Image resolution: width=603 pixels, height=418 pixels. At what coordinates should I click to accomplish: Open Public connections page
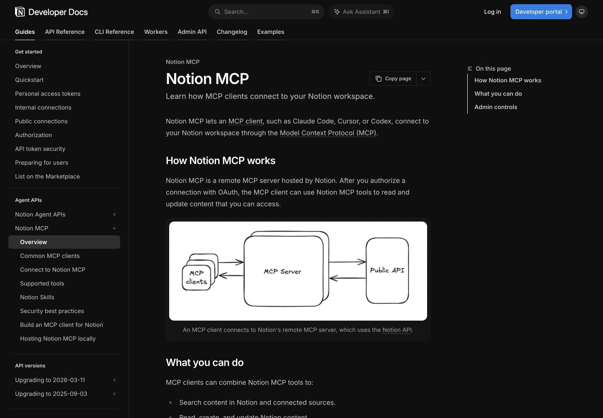point(41,121)
